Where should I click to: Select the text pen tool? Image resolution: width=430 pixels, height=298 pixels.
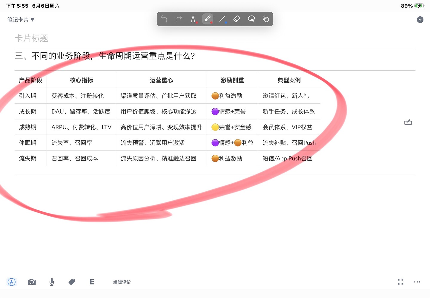point(193,19)
